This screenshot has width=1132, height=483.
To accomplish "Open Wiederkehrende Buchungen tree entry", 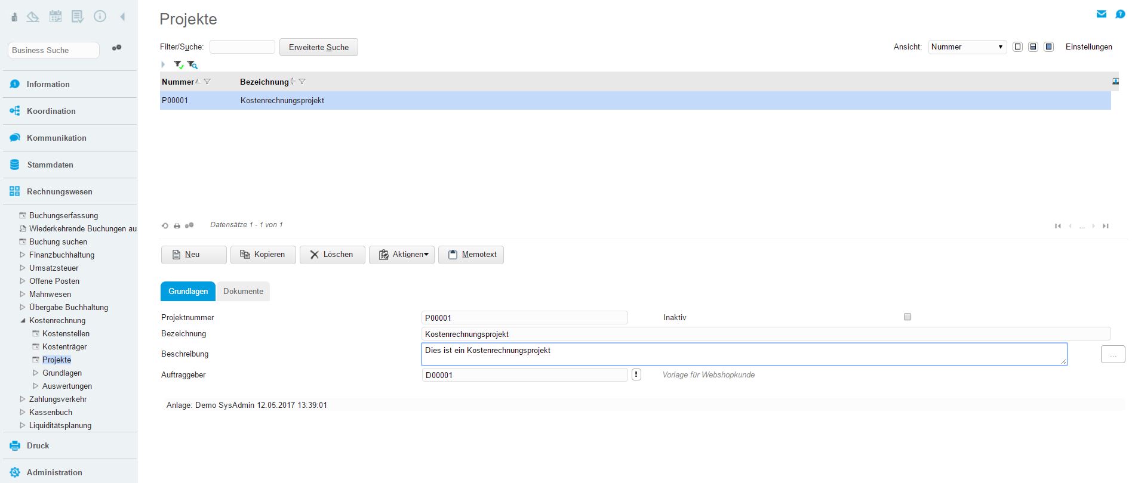I will click(x=82, y=228).
